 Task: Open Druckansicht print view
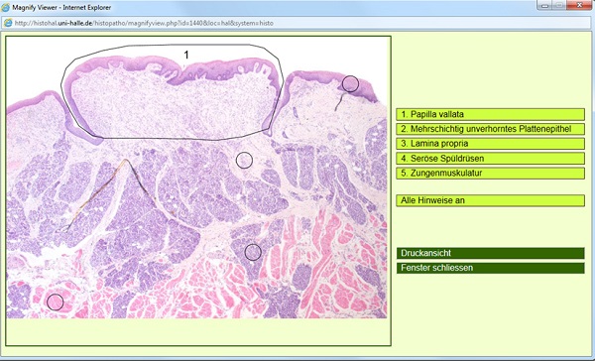[490, 253]
